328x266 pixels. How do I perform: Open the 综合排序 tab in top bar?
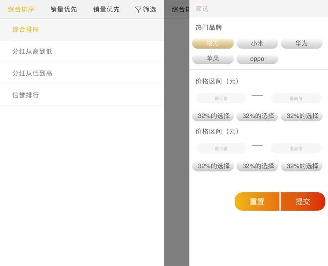[21, 9]
